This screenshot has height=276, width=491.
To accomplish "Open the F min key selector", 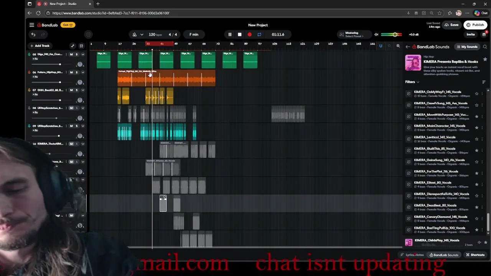I will coord(194,34).
